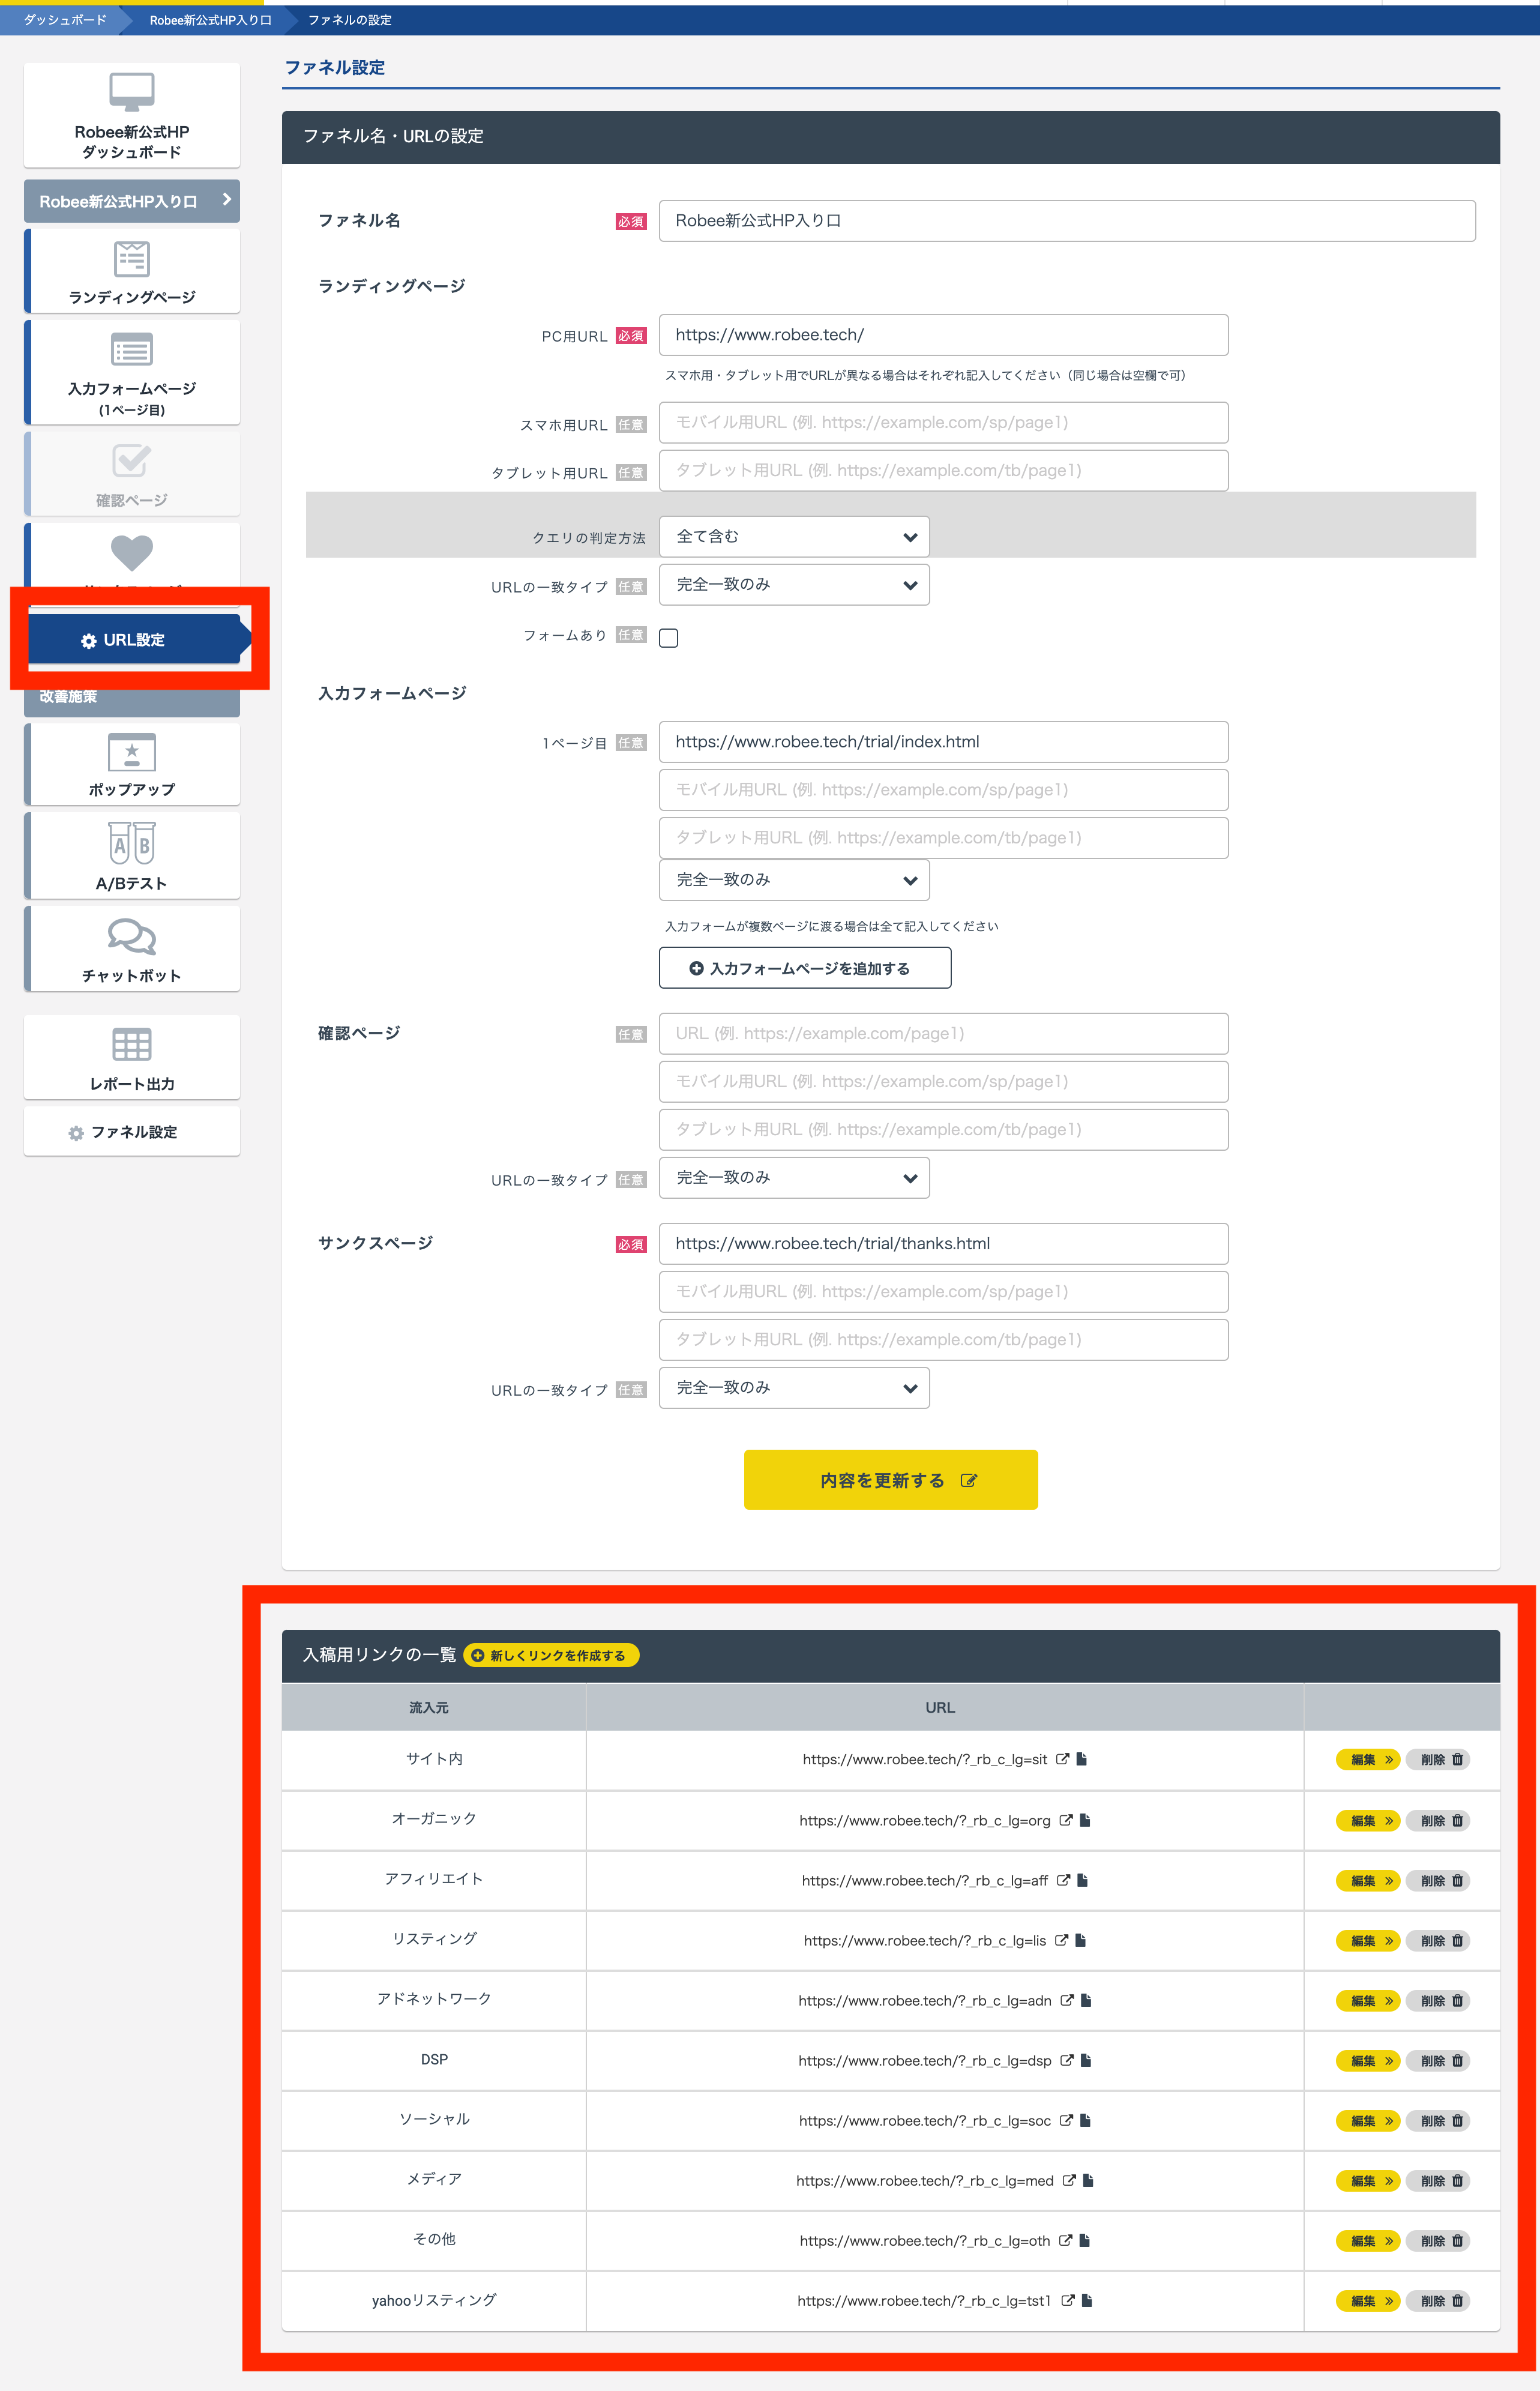1540x2391 pixels.
Task: Toggle the フォームあり checkbox
Action: (x=669, y=638)
